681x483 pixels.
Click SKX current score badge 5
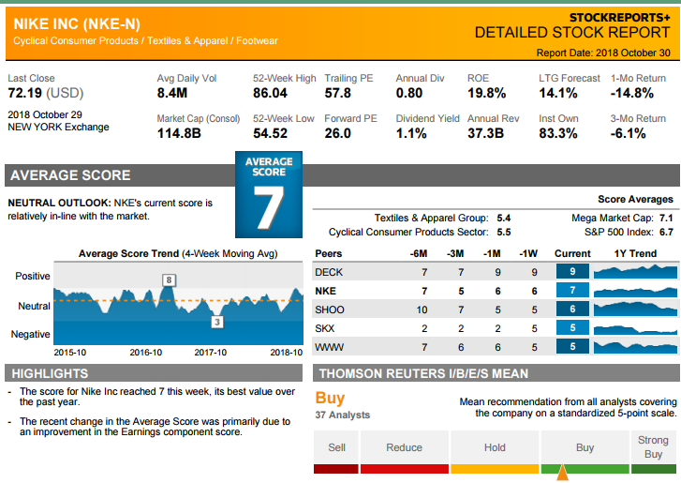click(x=572, y=328)
